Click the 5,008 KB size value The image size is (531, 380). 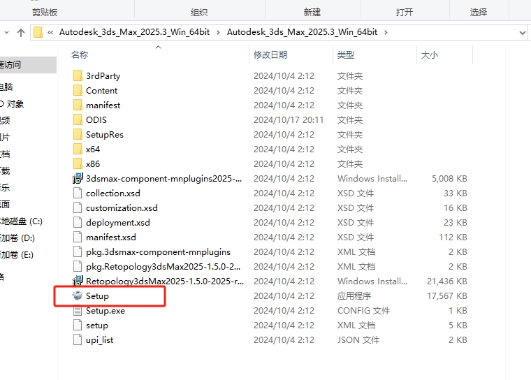click(x=449, y=179)
